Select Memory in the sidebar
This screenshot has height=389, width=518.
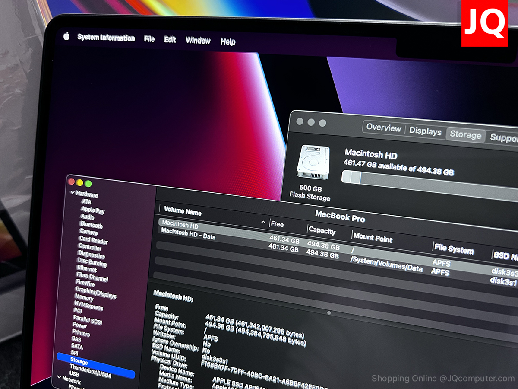click(x=84, y=298)
